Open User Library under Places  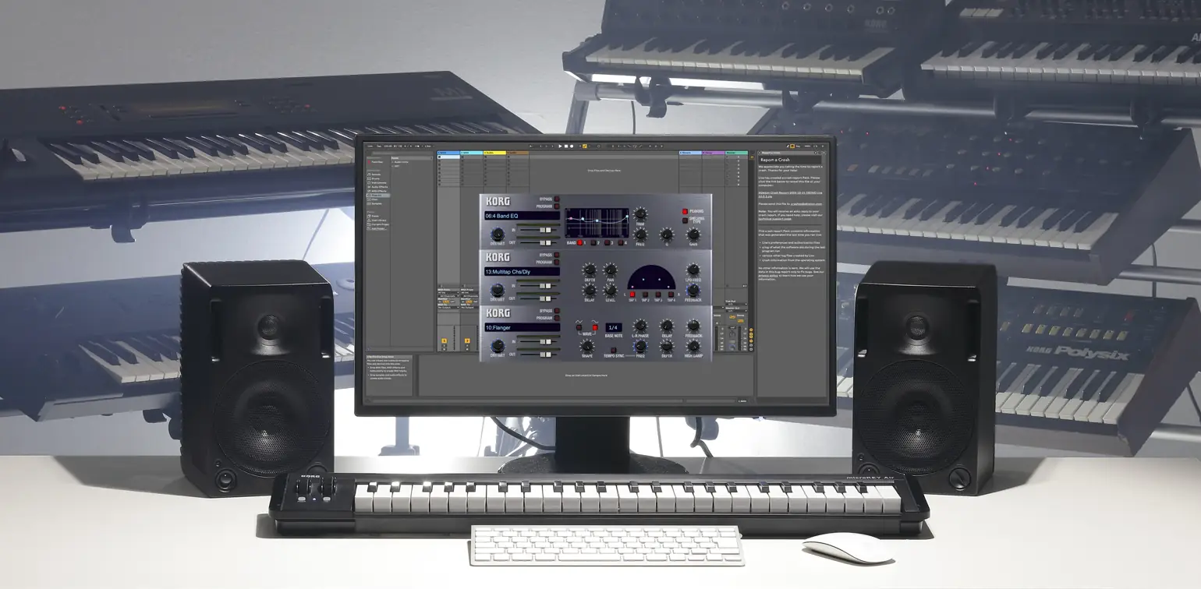(x=378, y=220)
